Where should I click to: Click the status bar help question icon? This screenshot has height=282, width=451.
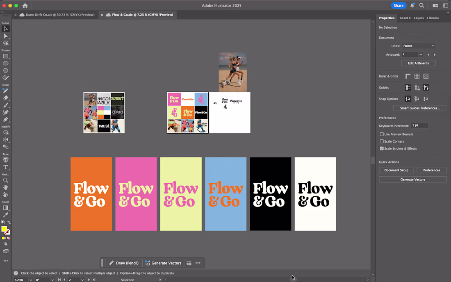[16, 273]
